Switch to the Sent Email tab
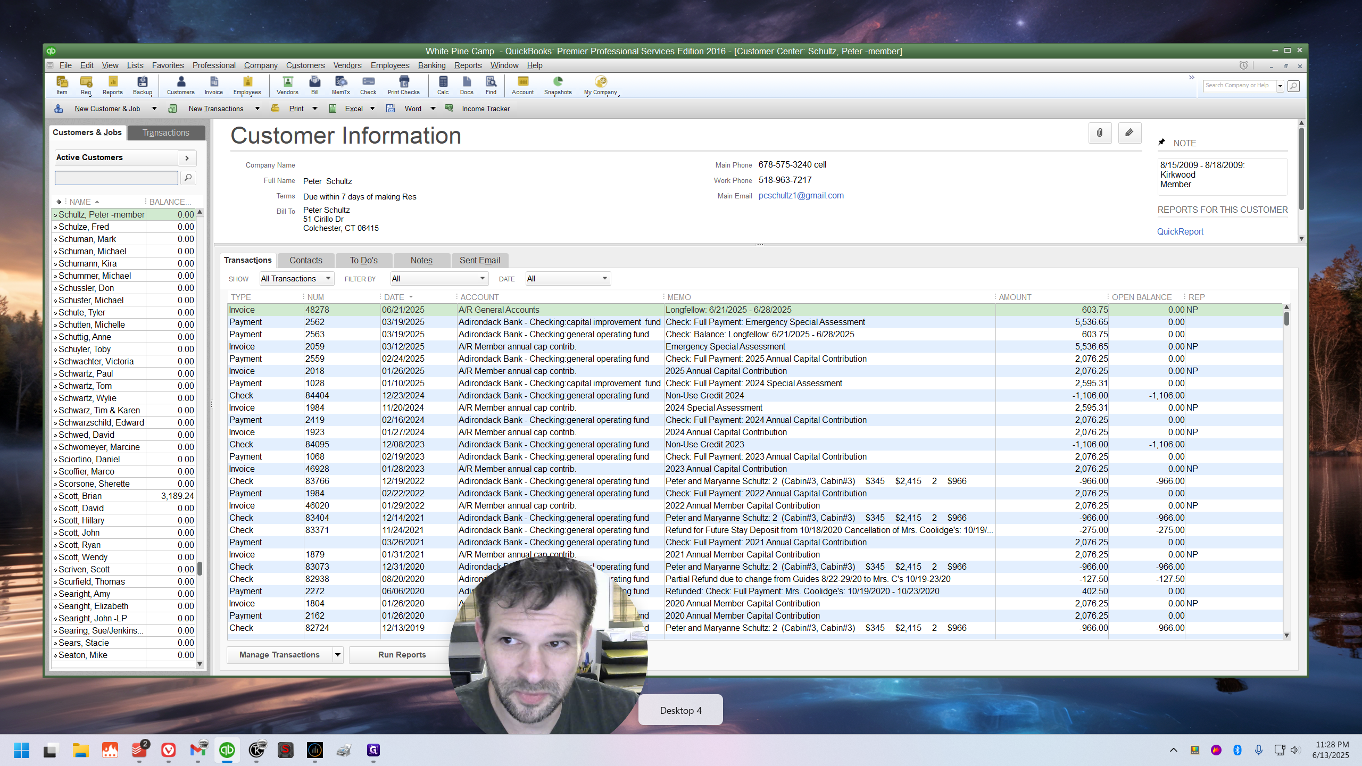Image resolution: width=1362 pixels, height=766 pixels. point(480,260)
